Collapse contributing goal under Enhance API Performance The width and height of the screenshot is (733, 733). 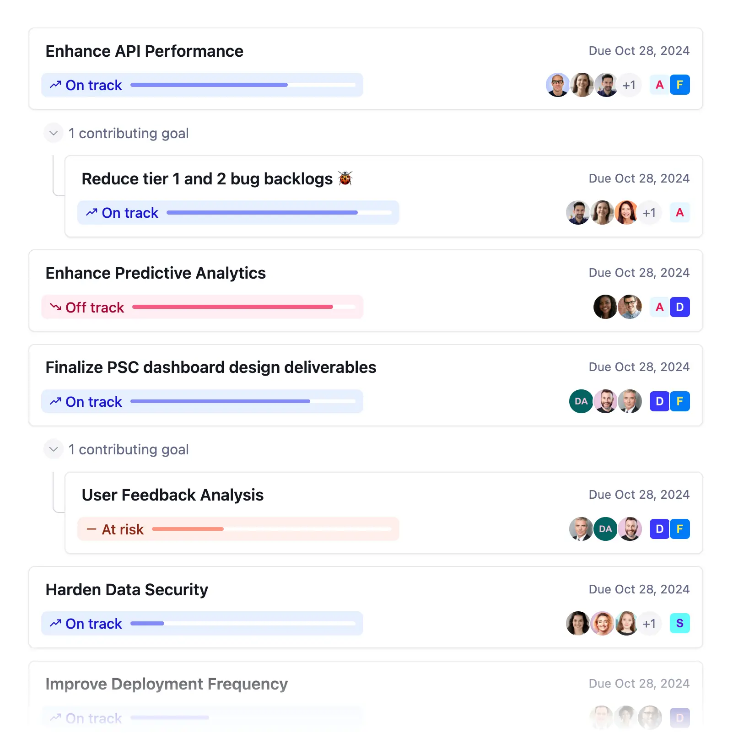pos(54,133)
